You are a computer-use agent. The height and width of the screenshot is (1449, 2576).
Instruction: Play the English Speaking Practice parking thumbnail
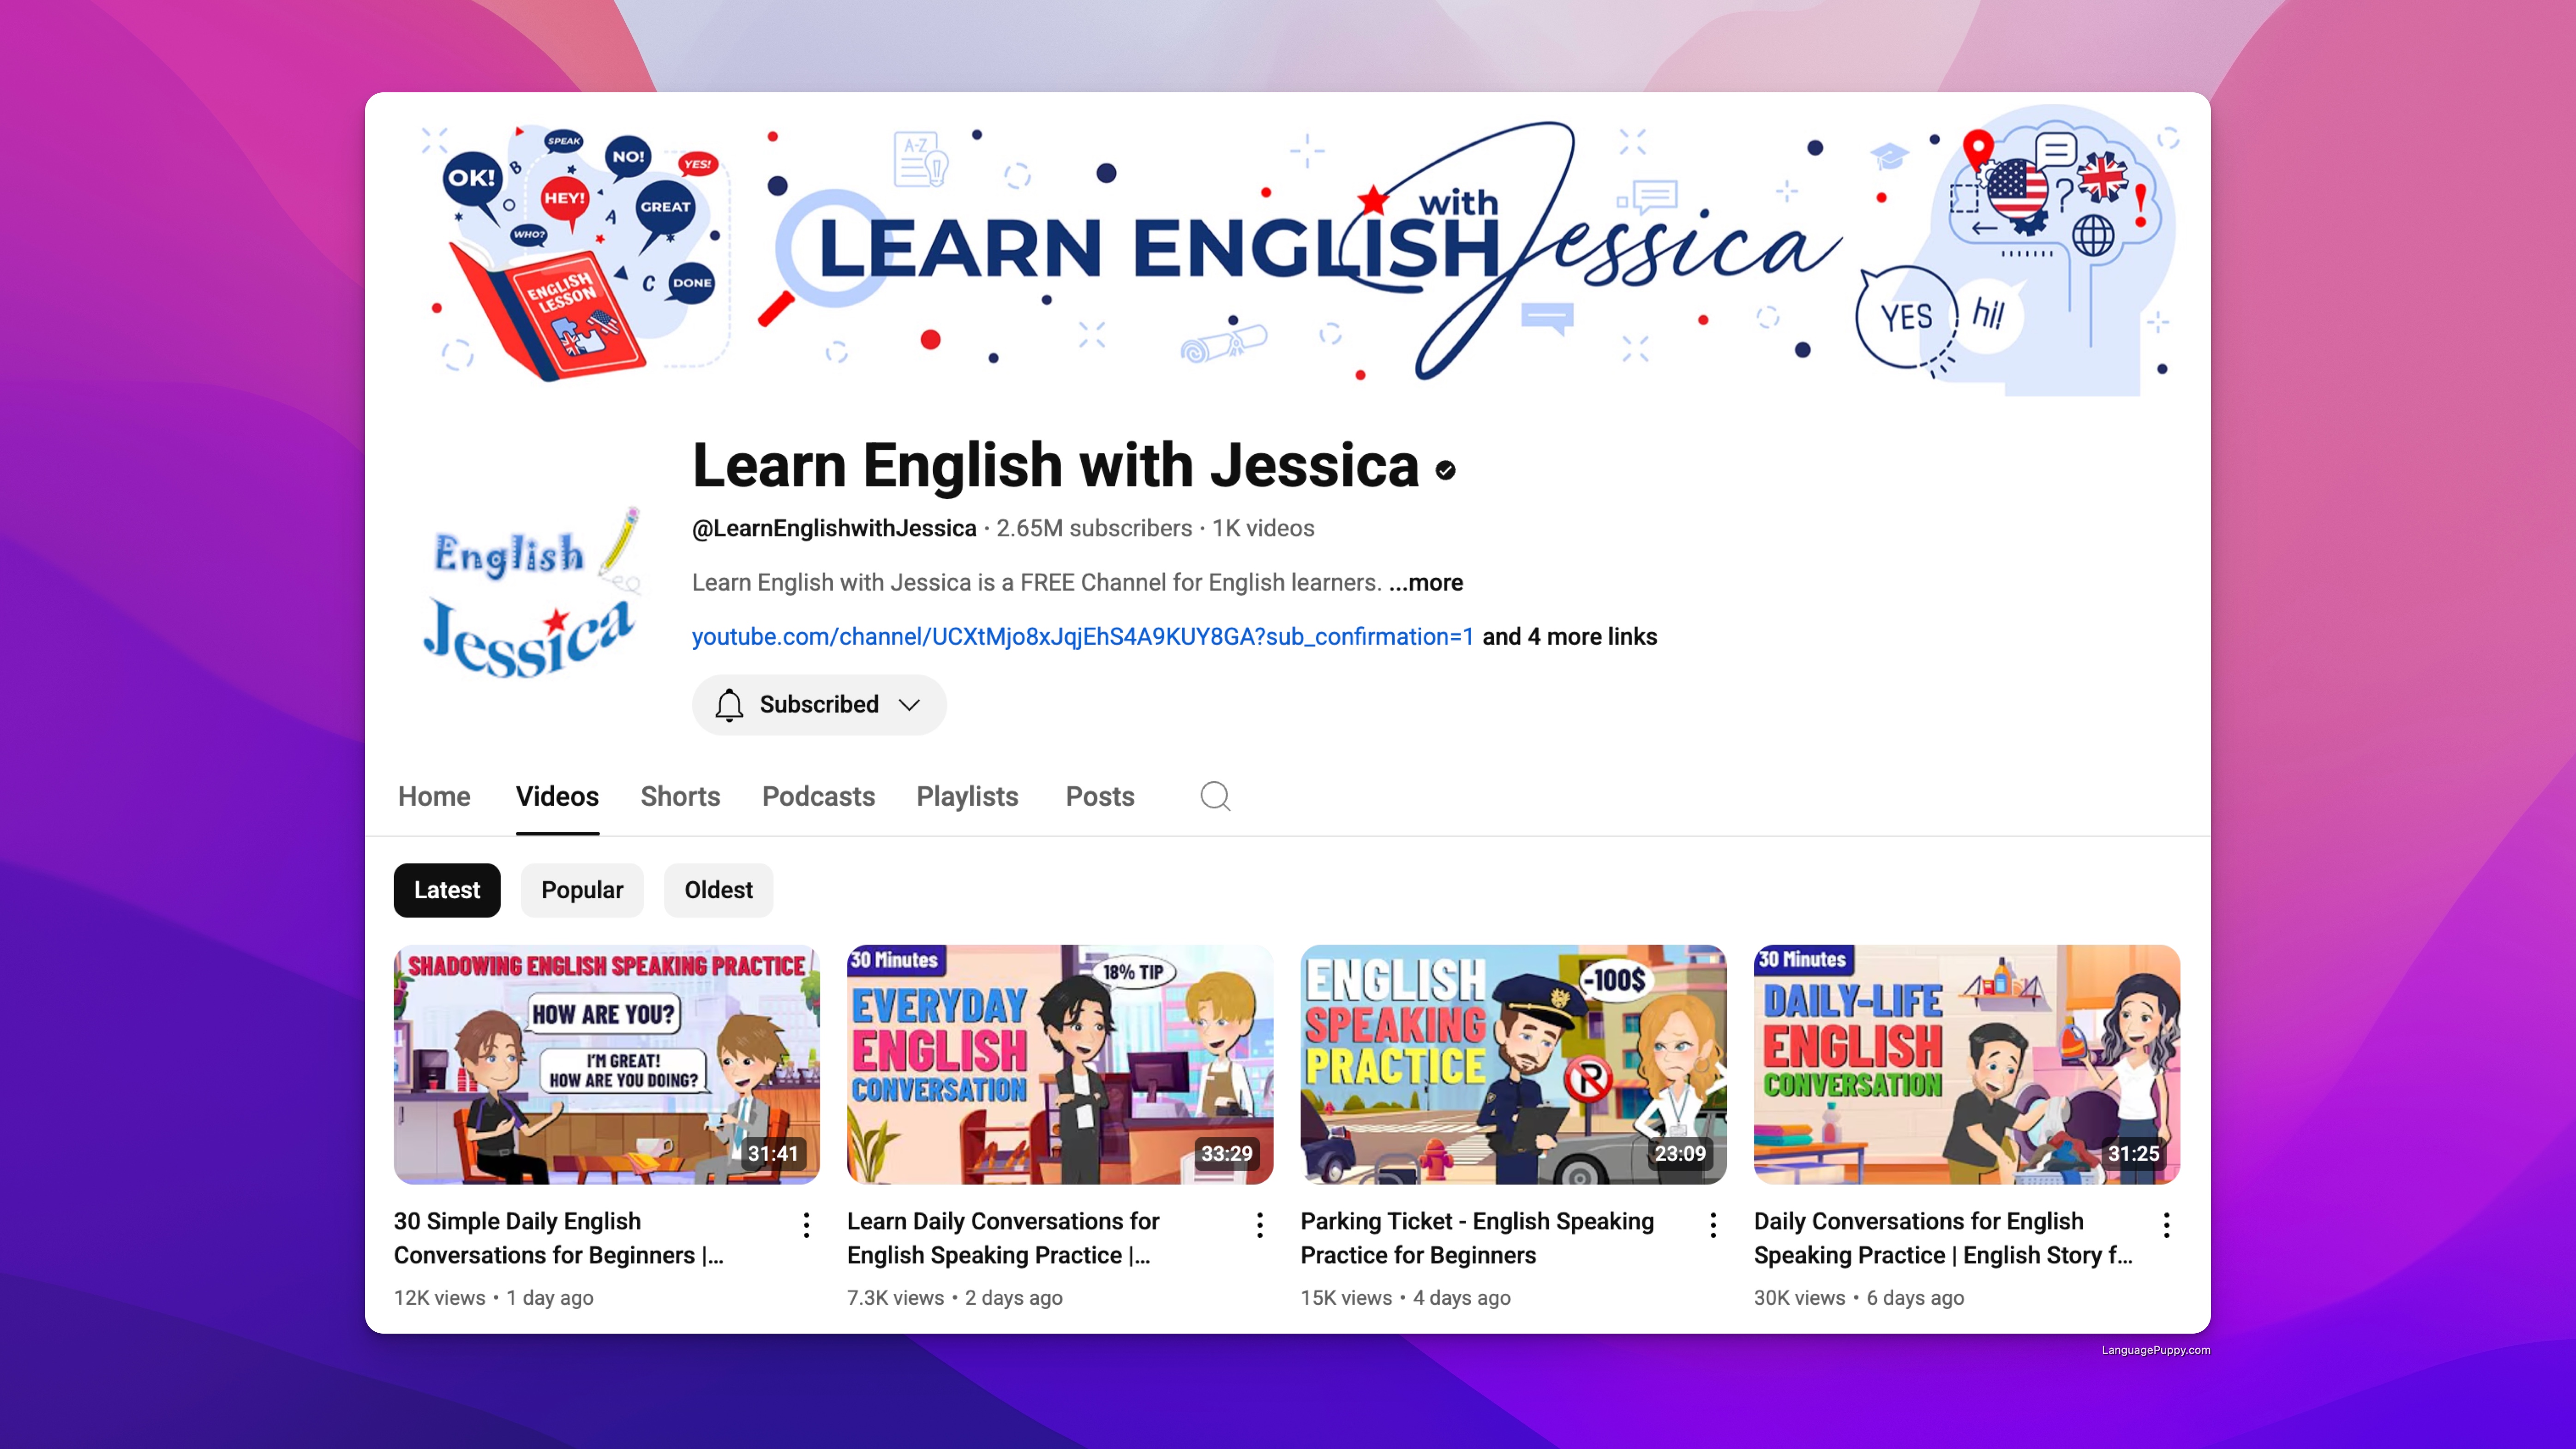pos(1514,1065)
